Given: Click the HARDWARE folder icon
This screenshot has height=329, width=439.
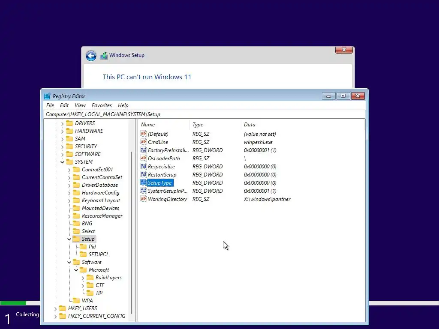Looking at the screenshot, I should point(69,131).
